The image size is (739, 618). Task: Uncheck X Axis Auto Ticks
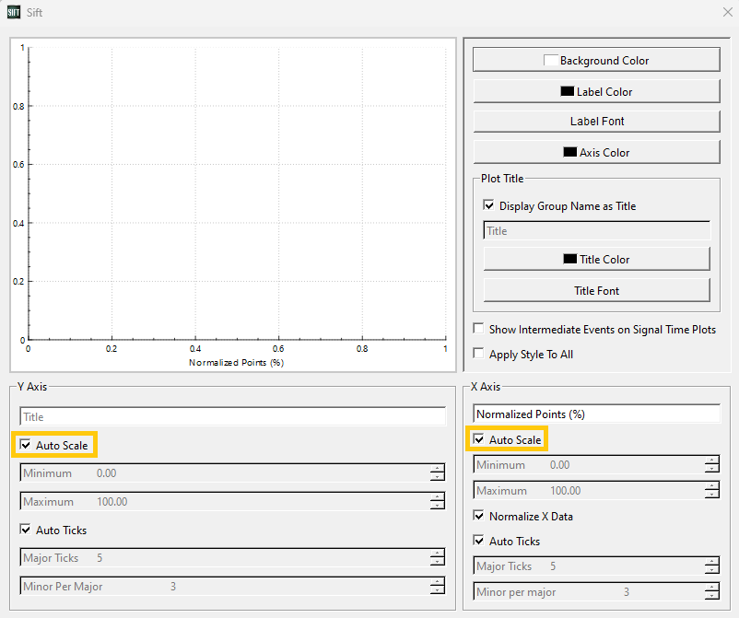(x=479, y=541)
